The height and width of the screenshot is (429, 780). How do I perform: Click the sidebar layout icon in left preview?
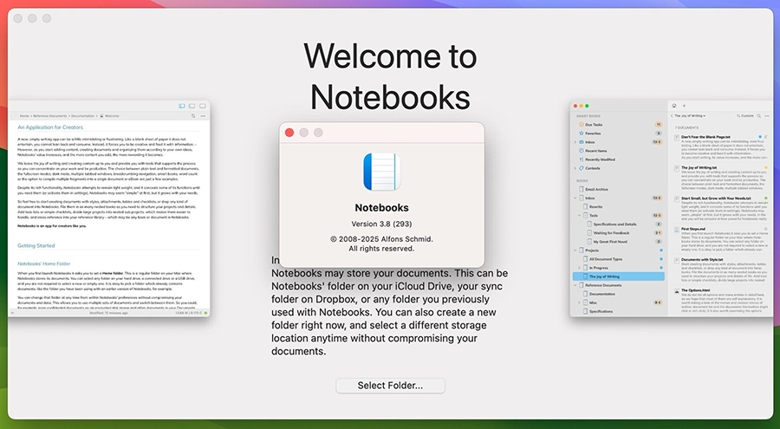[x=182, y=106]
